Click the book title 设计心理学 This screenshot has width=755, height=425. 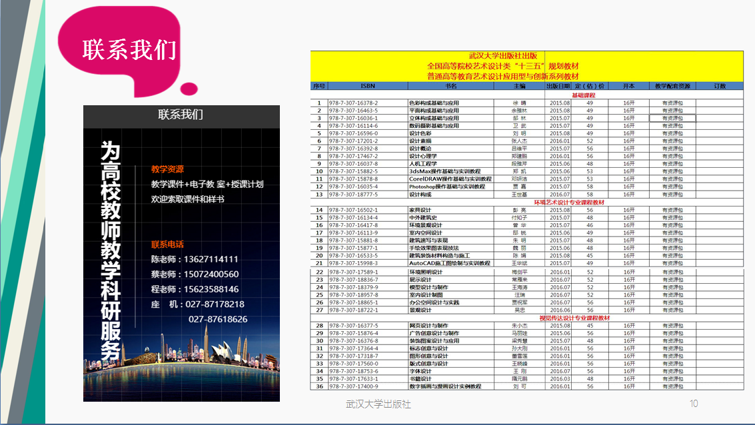click(423, 156)
